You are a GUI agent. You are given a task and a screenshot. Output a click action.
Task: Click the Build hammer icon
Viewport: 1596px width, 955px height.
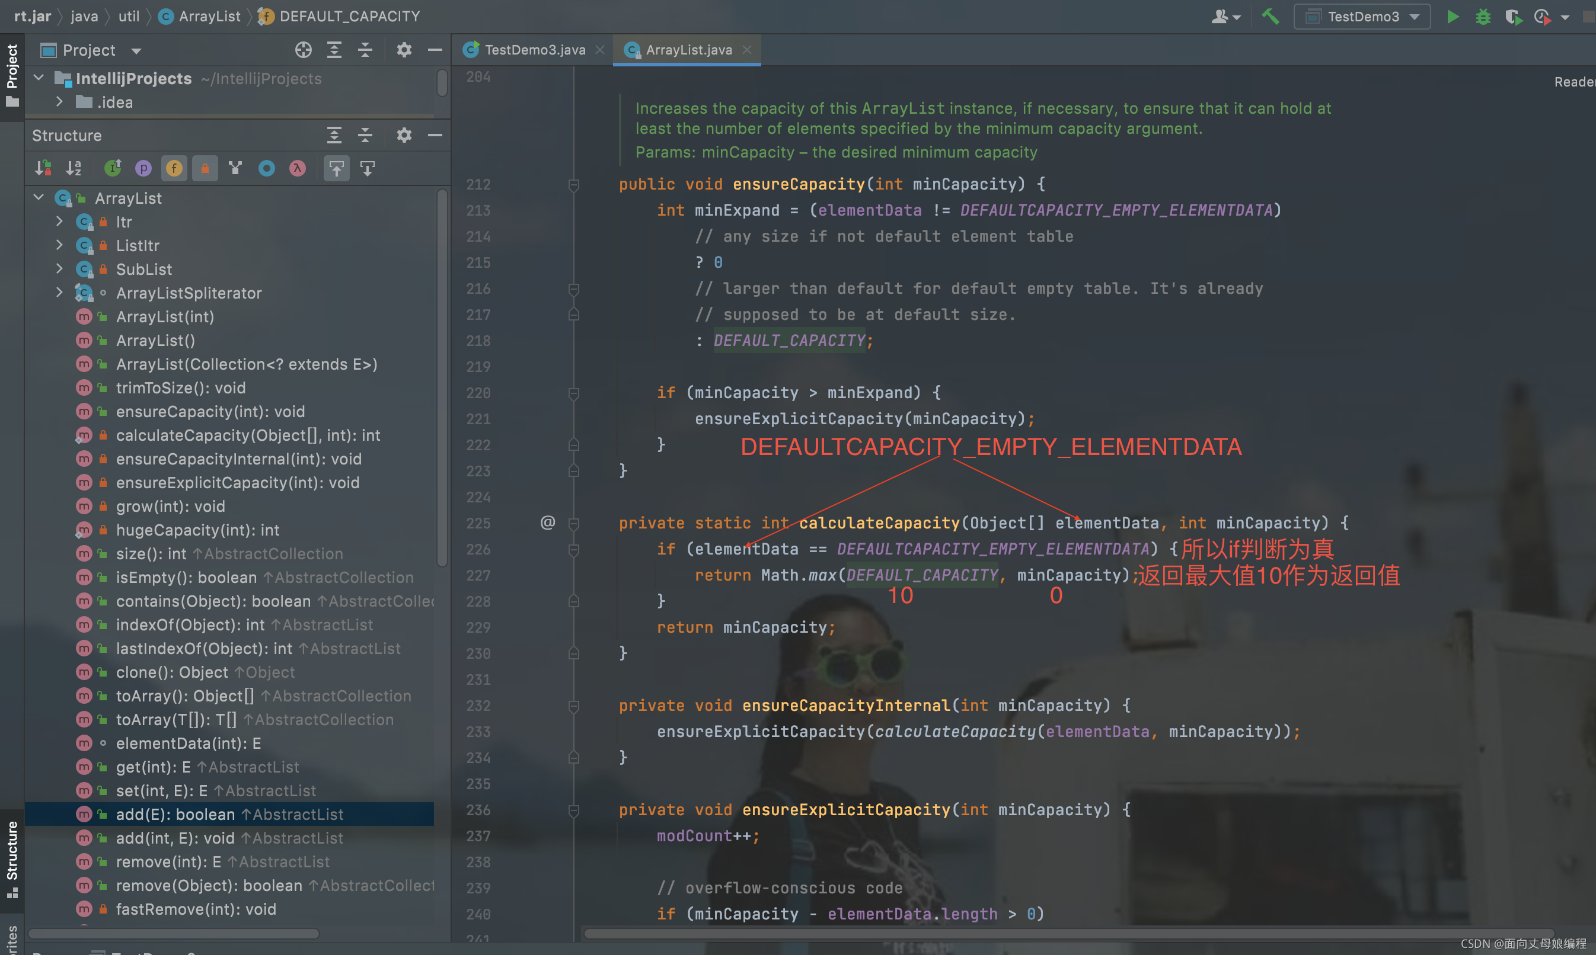[1271, 17]
